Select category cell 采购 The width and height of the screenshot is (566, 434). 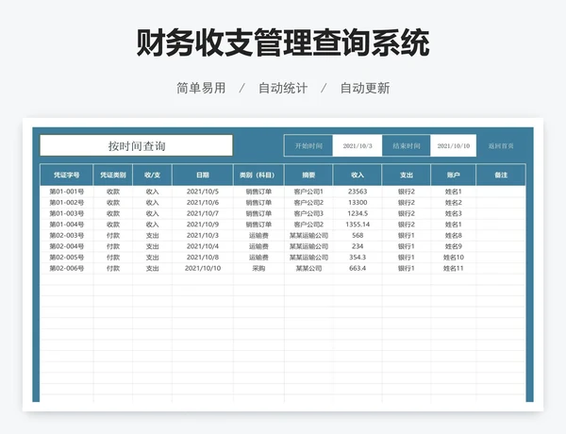[258, 268]
